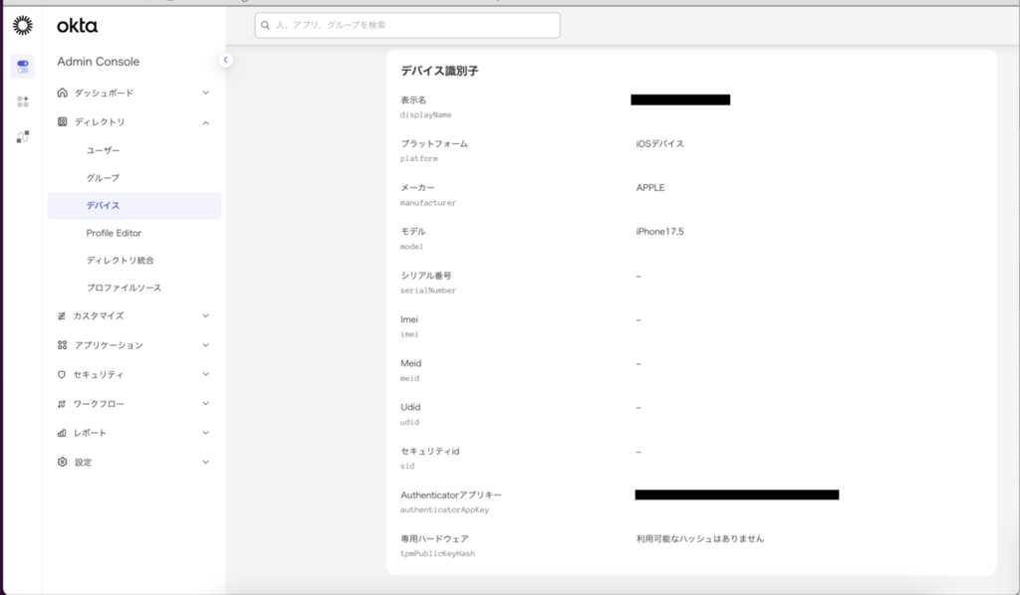
Task: Select the デバイス menu item
Action: [134, 205]
